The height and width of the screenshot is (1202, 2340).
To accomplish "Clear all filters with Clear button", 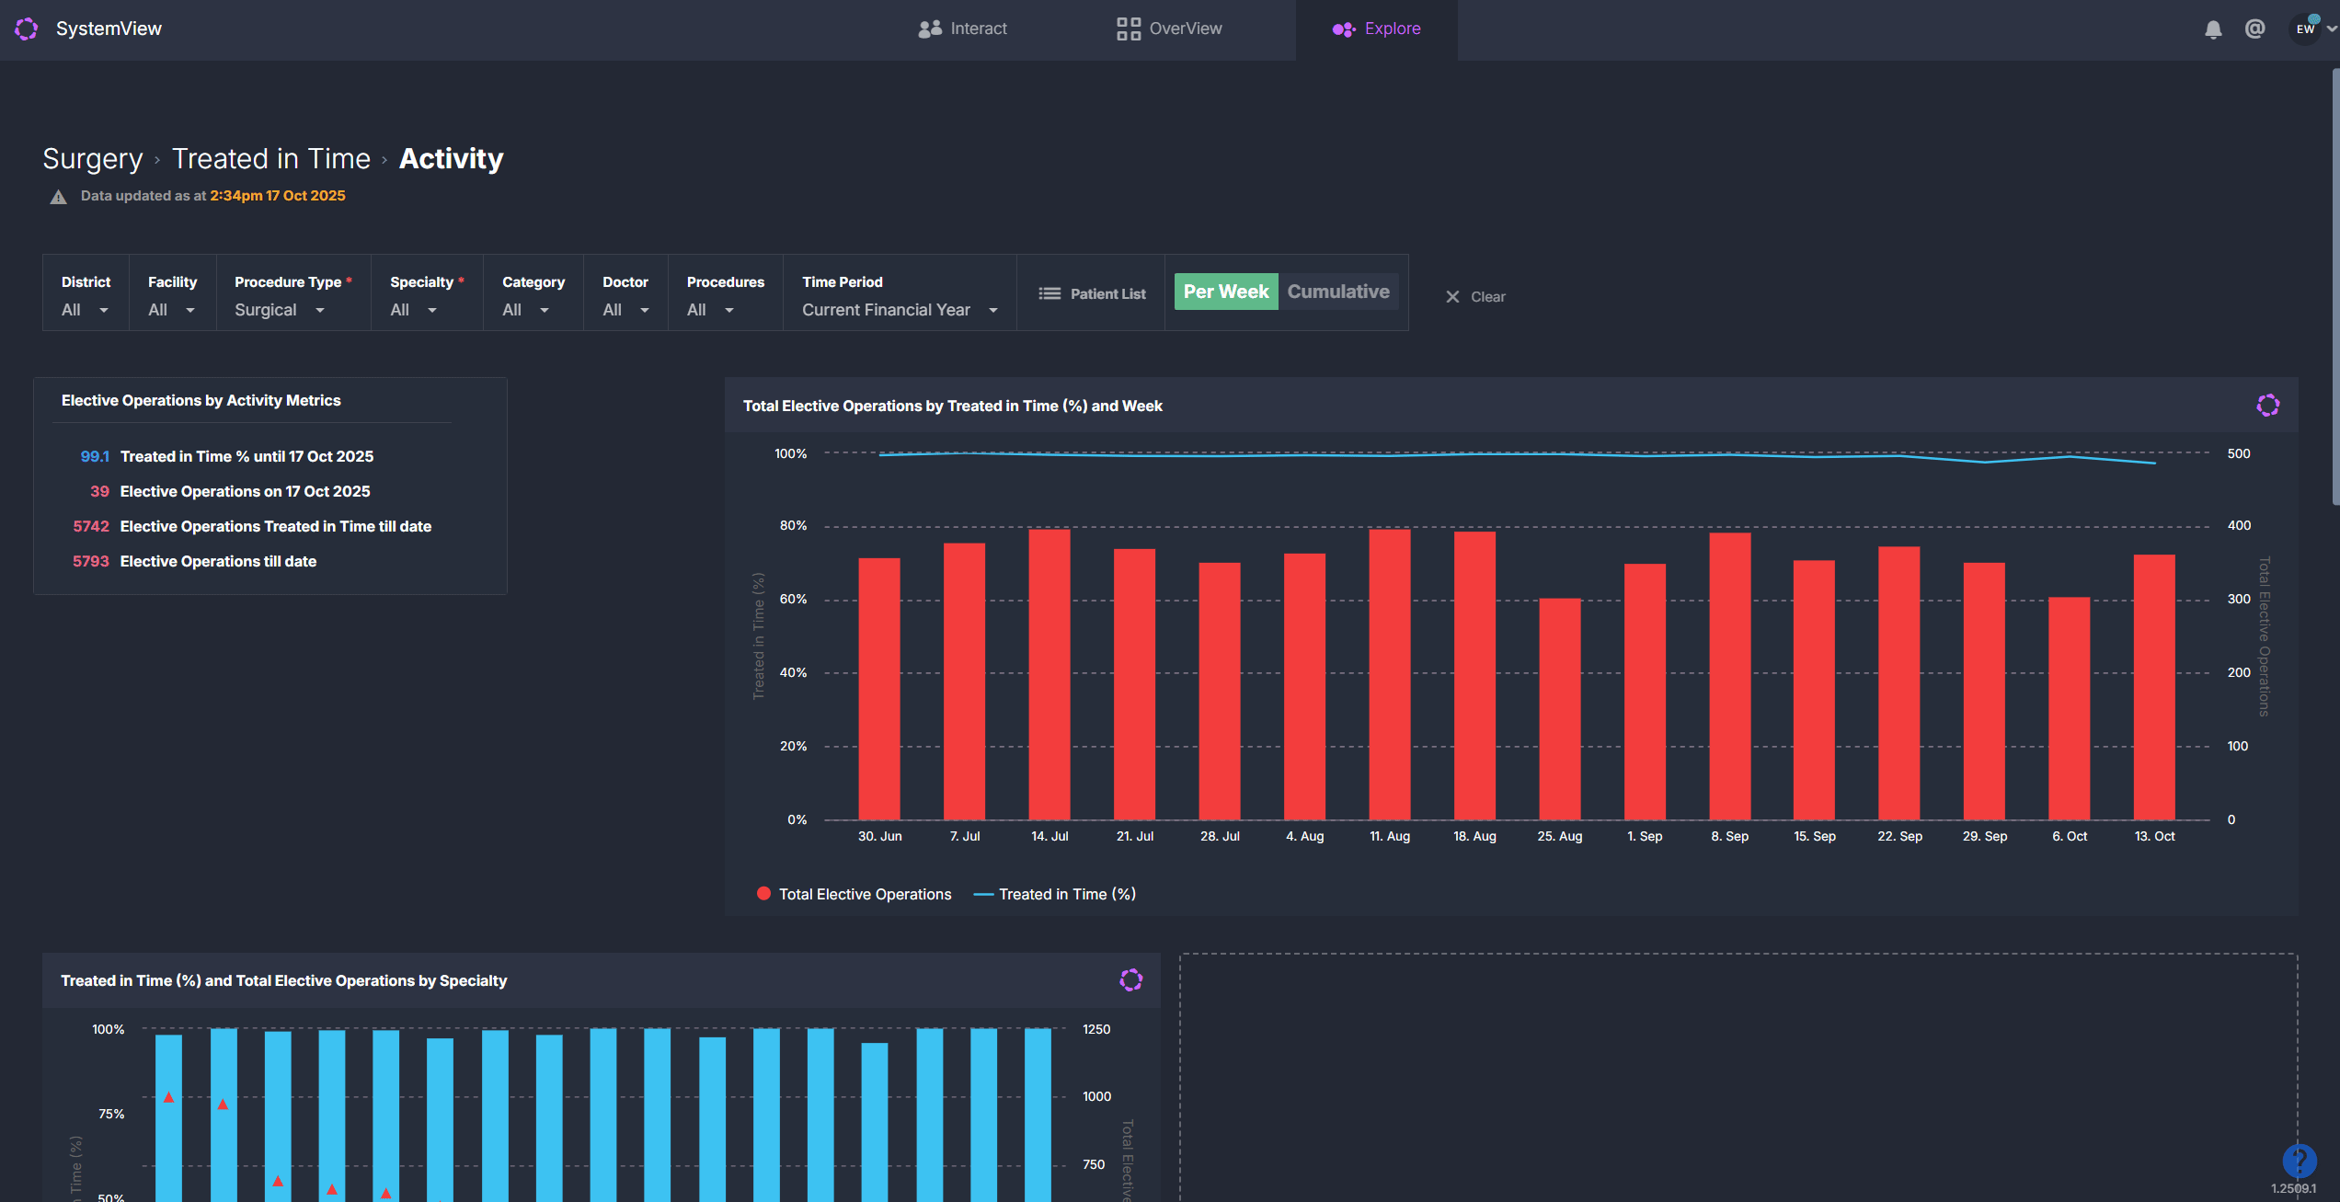I will tap(1474, 297).
